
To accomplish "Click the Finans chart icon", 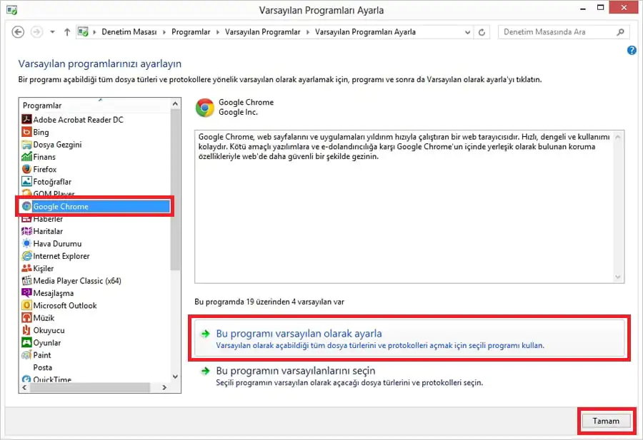I will click(26, 157).
